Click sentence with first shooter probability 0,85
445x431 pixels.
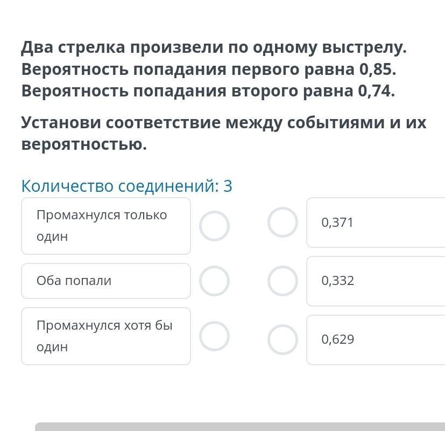(209, 69)
